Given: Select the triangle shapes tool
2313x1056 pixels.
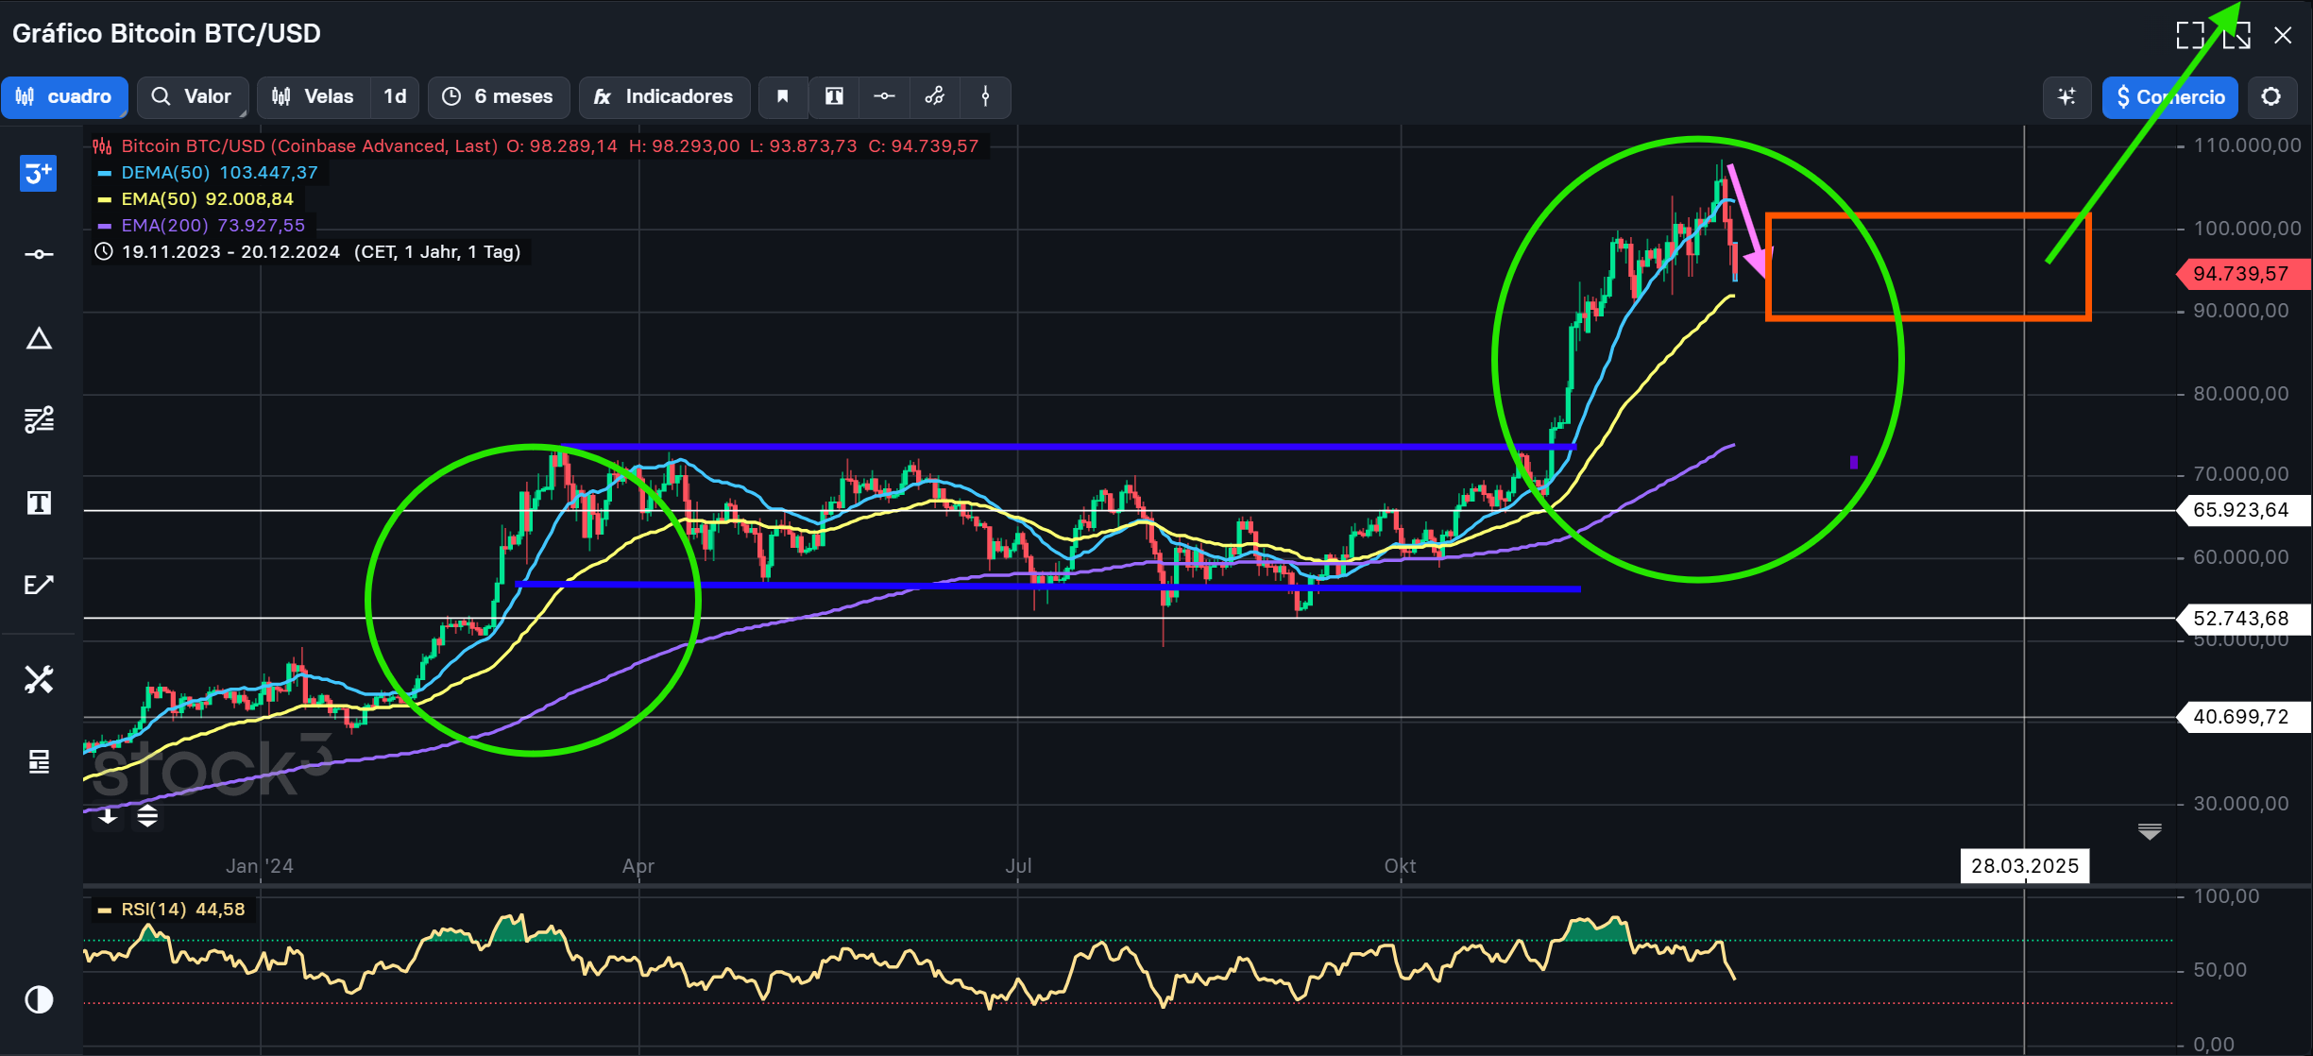Looking at the screenshot, I should point(39,338).
